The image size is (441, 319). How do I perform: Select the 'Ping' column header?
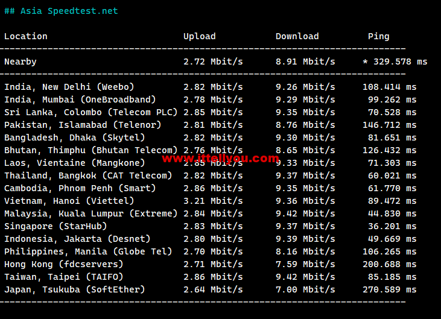(379, 36)
